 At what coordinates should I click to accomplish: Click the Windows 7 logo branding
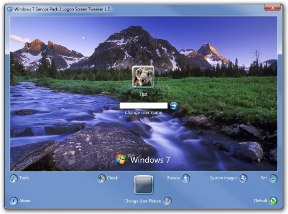point(142,159)
